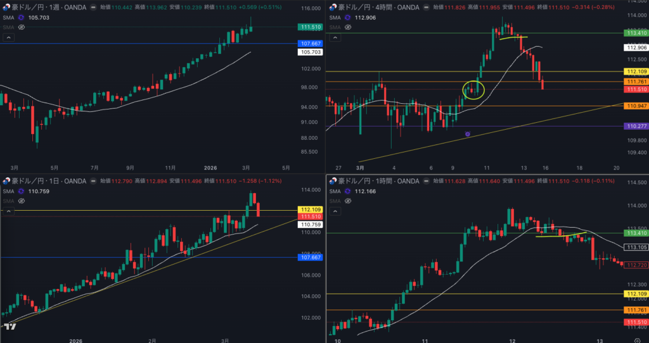This screenshot has width=649, height=343.
Task: Click purple 110.277 price label on 4時間 chart
Action: coord(636,127)
